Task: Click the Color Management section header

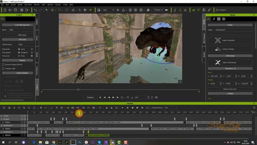Action: point(18,25)
